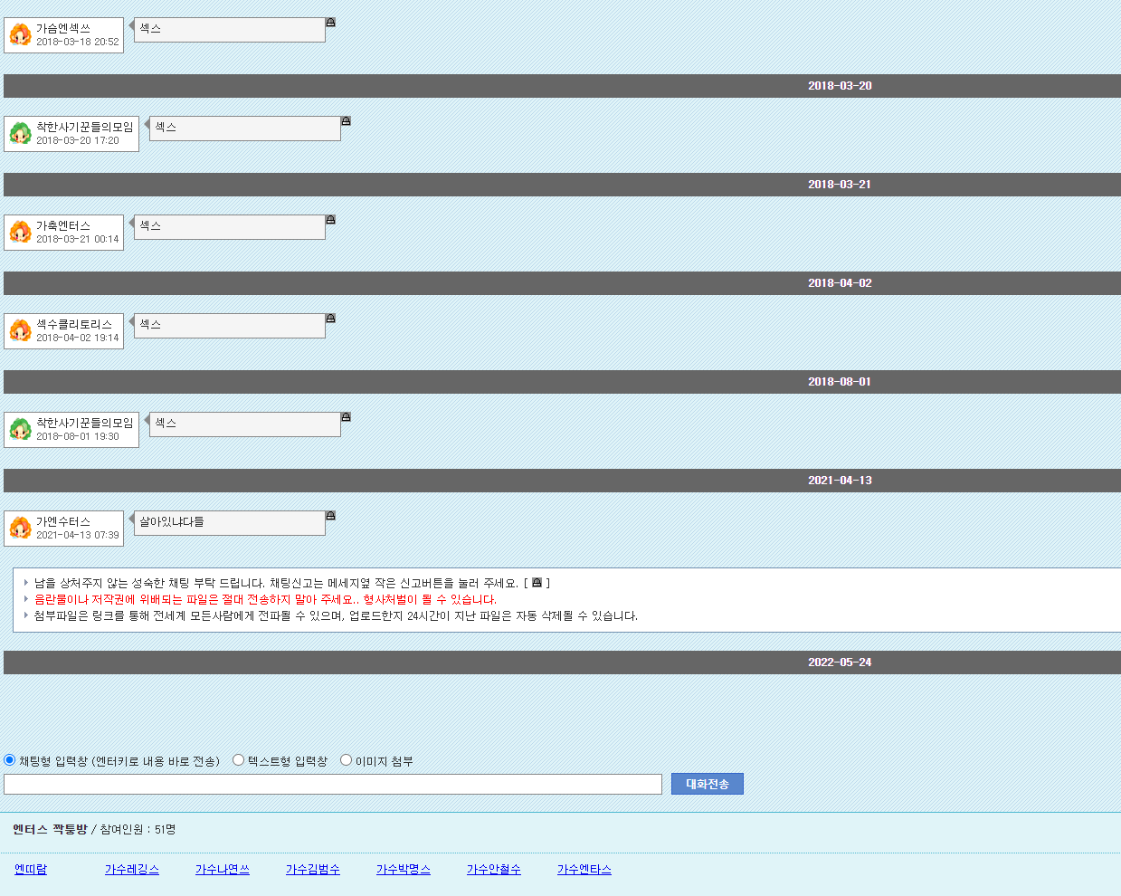This screenshot has width=1121, height=896.
Task: Click the 2018-03-21 date header
Action: coord(562,185)
